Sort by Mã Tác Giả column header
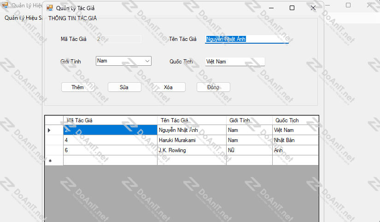 110,120
